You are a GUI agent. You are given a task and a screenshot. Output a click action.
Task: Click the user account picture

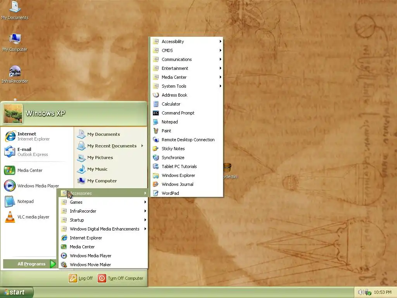click(x=13, y=114)
